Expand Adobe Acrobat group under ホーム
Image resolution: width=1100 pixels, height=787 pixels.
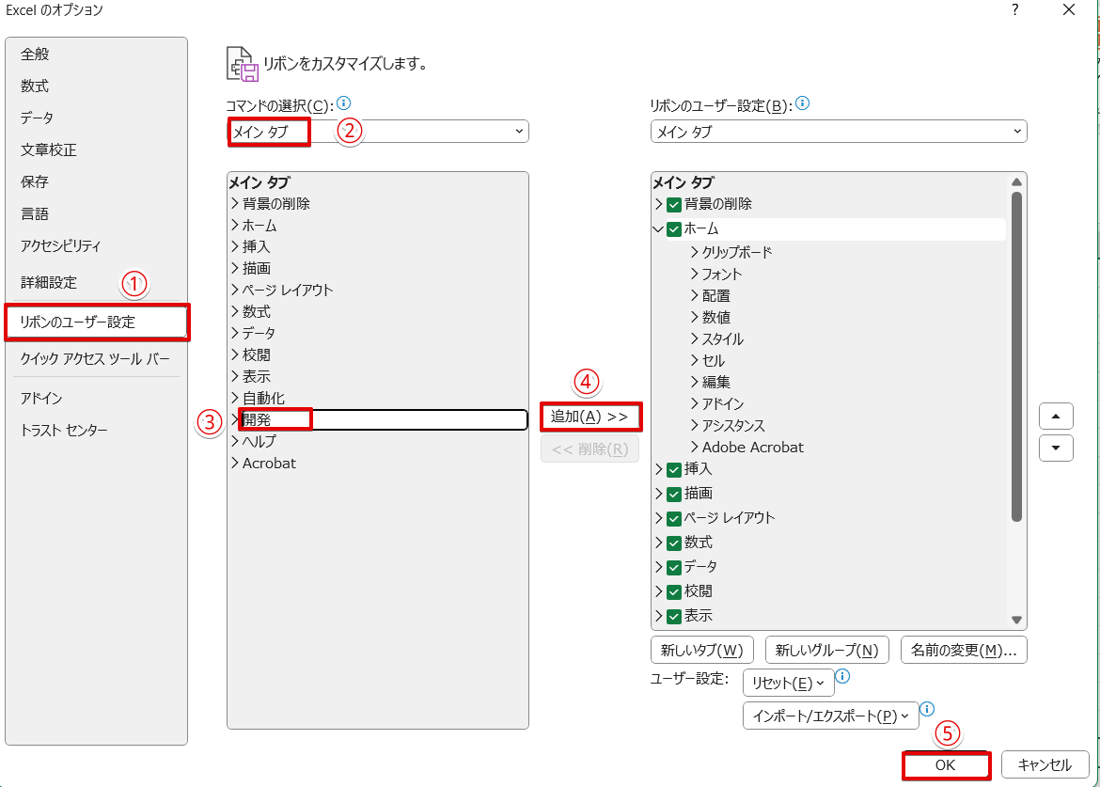click(695, 447)
